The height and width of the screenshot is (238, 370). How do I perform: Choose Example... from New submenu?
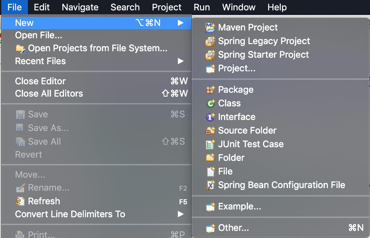point(280,207)
